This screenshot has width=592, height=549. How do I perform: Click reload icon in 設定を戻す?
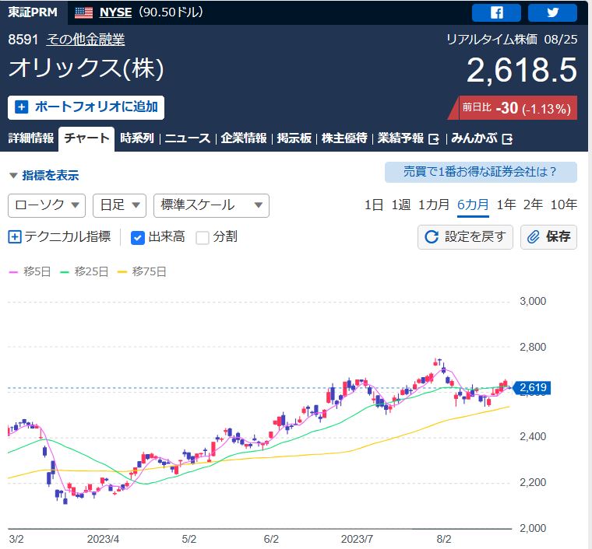[x=432, y=237]
